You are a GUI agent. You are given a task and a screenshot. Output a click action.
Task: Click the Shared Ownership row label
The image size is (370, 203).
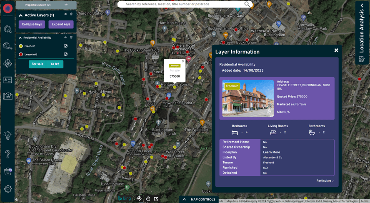[x=236, y=147]
